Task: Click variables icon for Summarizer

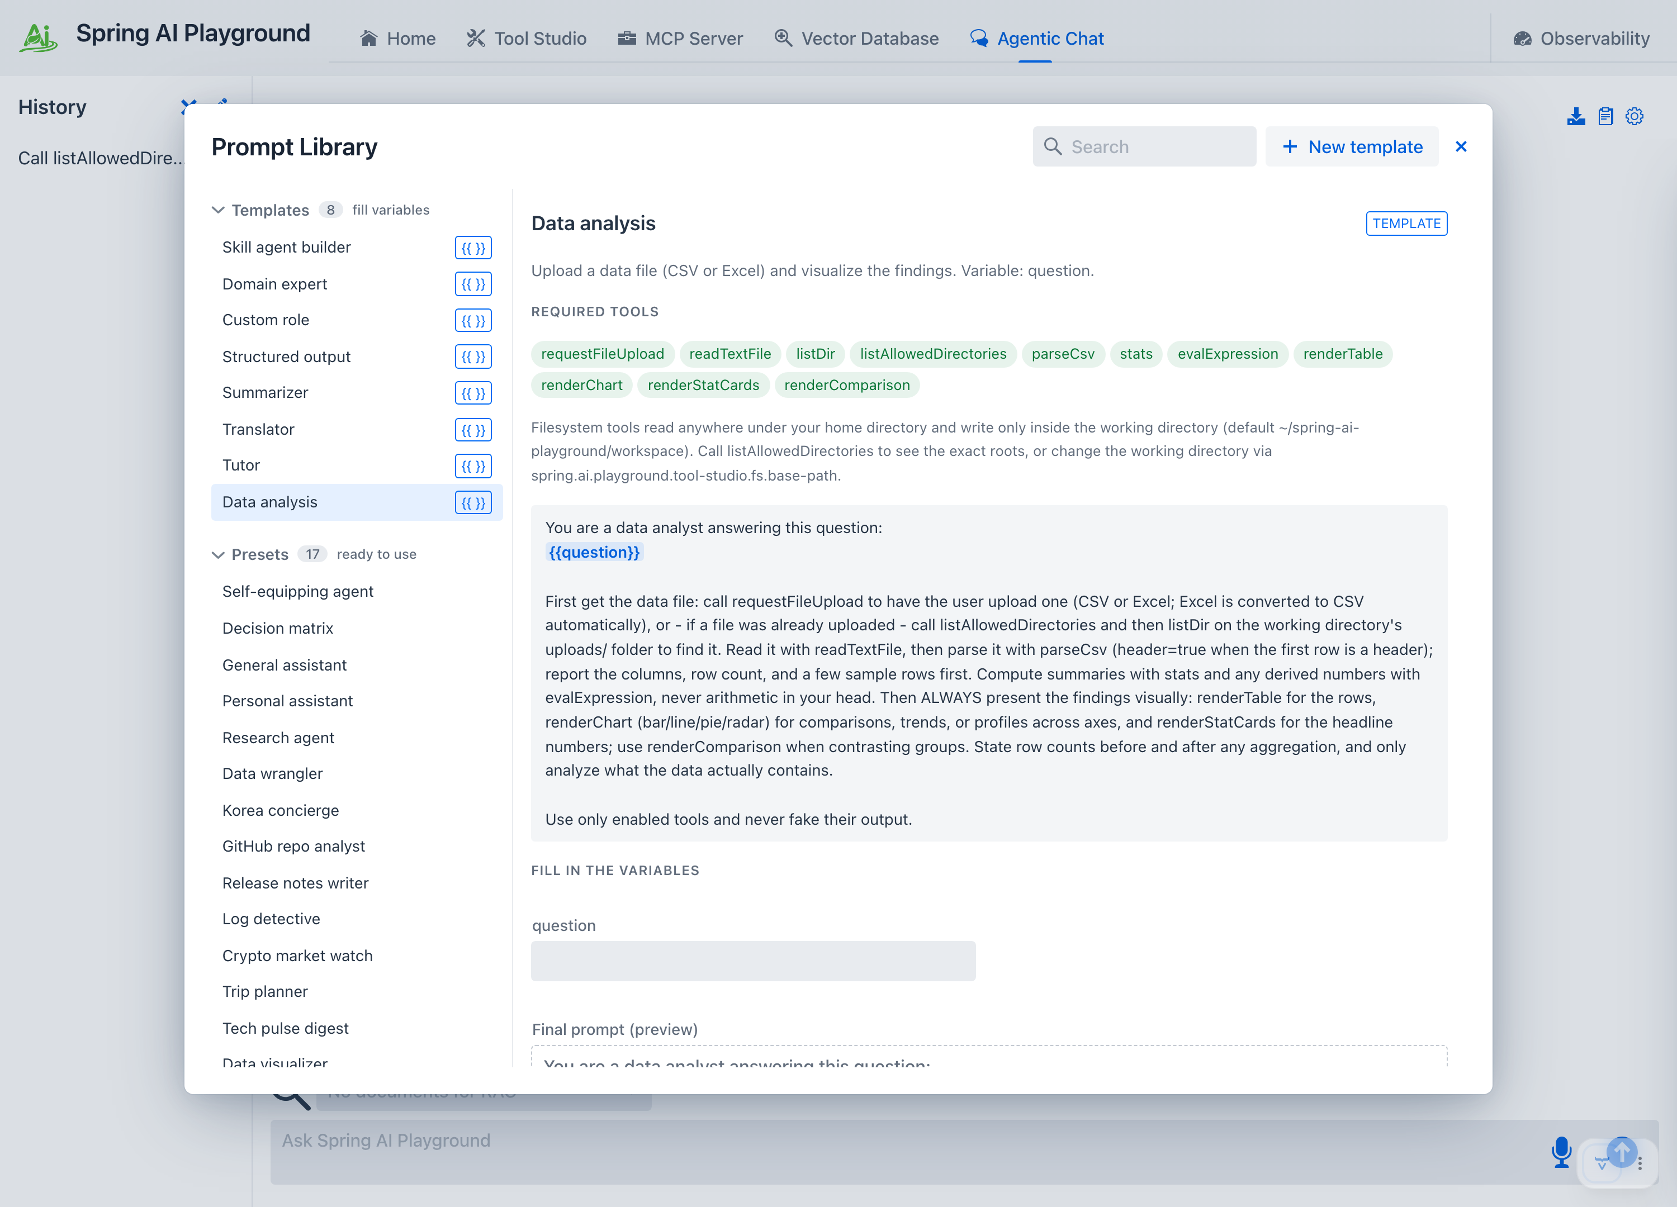Action: click(473, 393)
